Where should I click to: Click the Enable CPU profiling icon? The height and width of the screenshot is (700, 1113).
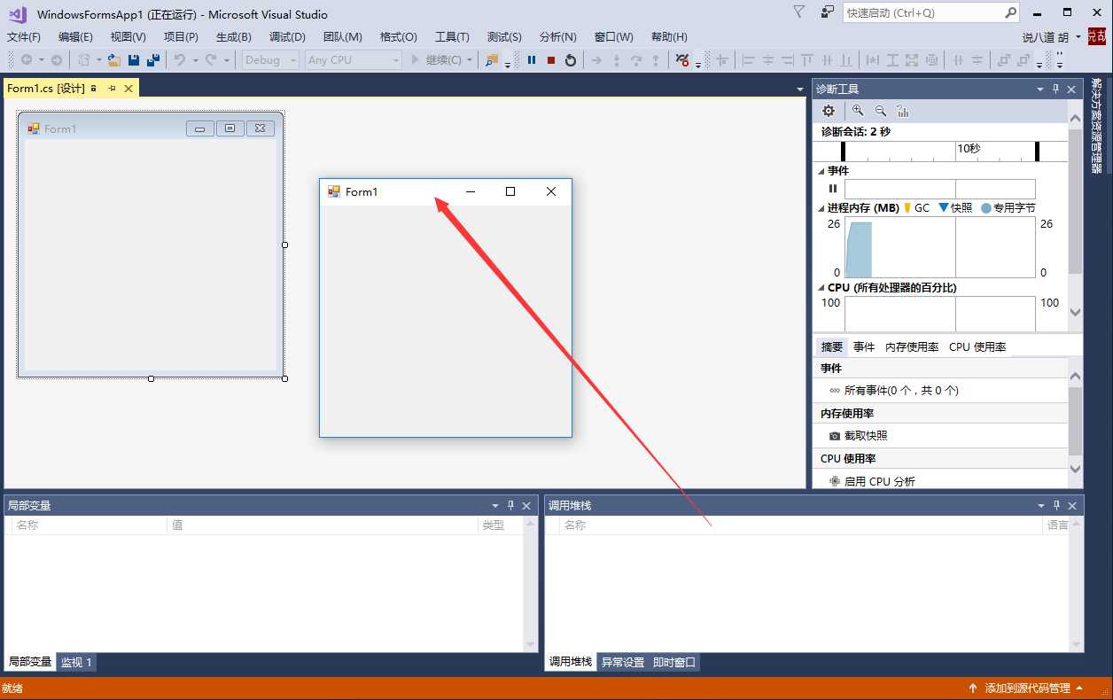835,481
